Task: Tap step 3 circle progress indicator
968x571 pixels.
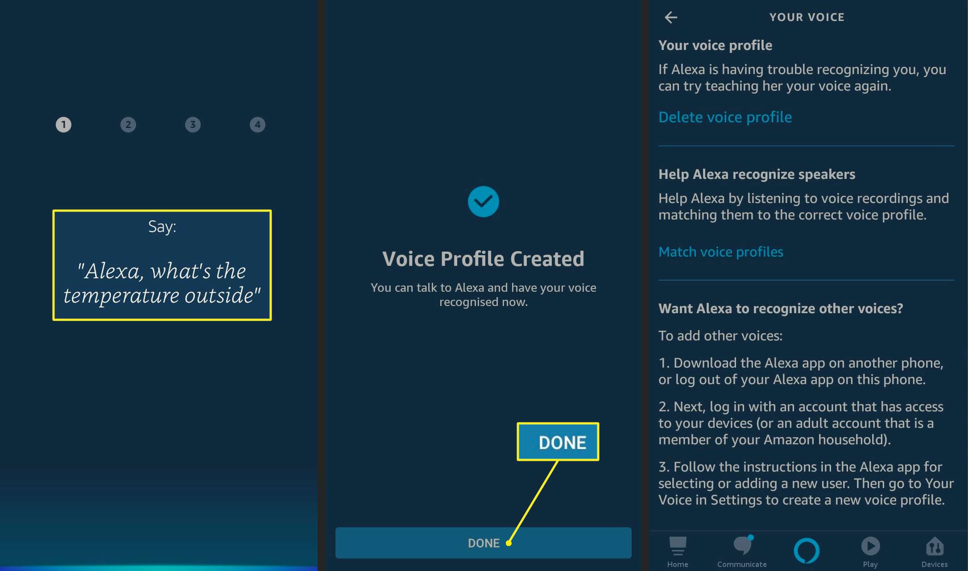Action: coord(193,124)
